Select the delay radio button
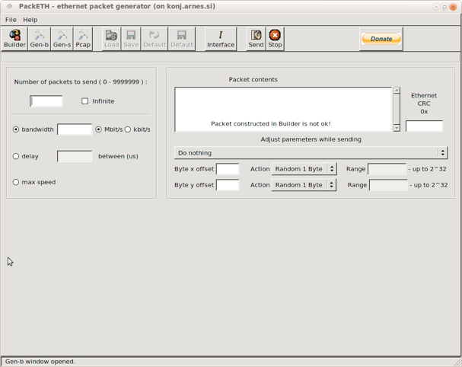462x367 pixels. (16, 156)
